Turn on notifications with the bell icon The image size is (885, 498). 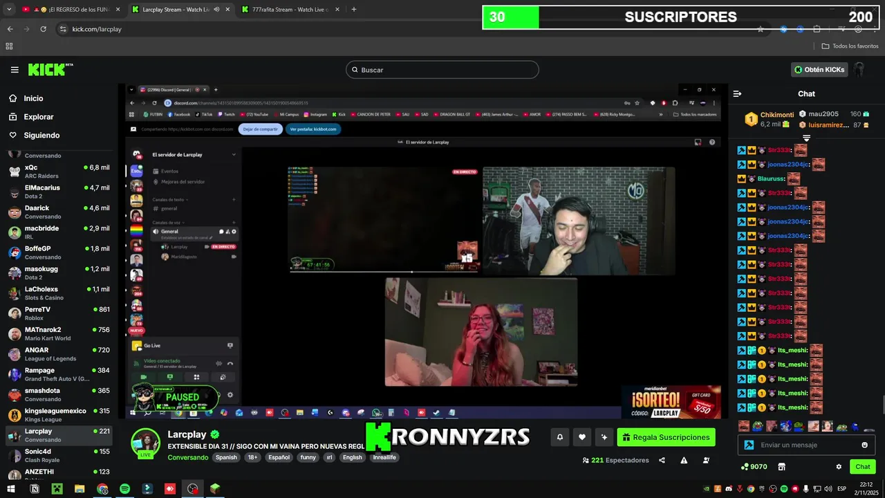click(x=559, y=437)
